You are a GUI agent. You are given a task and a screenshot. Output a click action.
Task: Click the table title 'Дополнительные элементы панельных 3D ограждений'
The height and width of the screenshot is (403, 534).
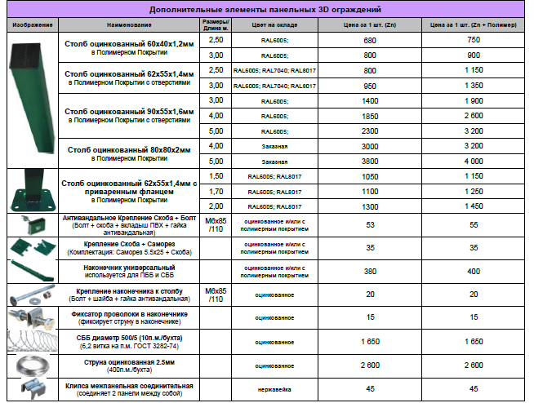[265, 10]
